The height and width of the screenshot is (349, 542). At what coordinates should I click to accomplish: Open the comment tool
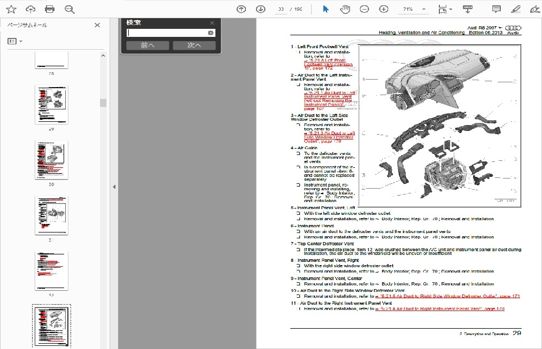(496, 9)
